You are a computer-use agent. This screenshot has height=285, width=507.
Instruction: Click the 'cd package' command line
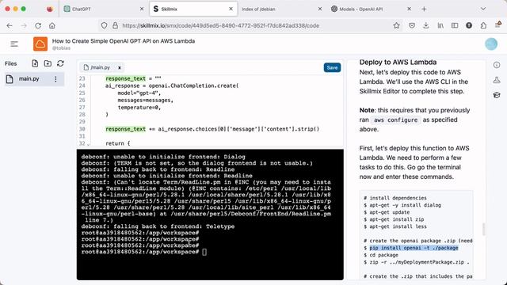pyautogui.click(x=383, y=255)
